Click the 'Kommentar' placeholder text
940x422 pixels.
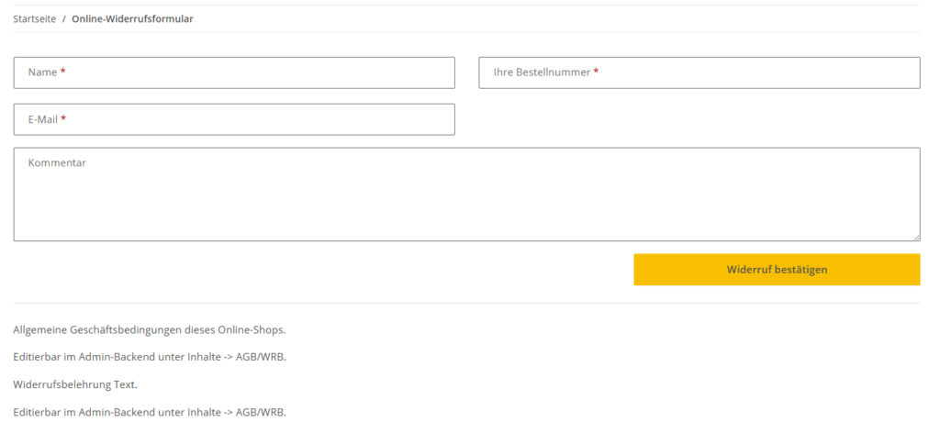57,162
